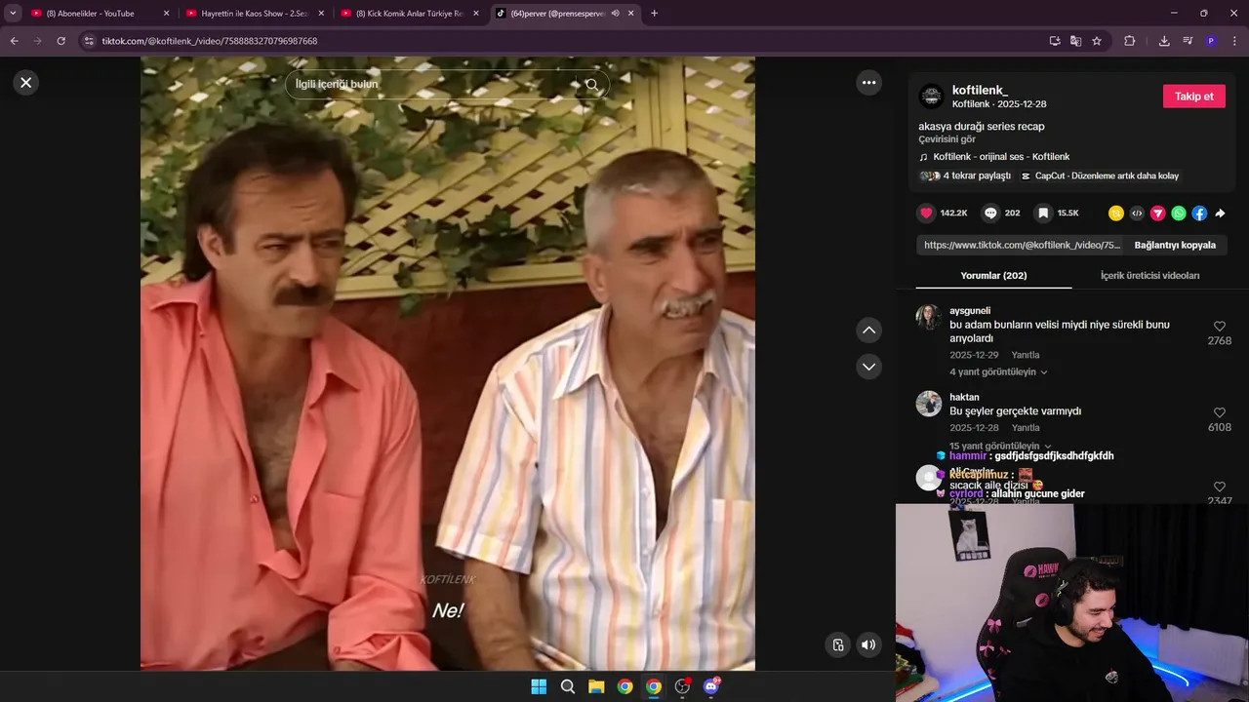Share the video on WhatsApp

pos(1179,214)
